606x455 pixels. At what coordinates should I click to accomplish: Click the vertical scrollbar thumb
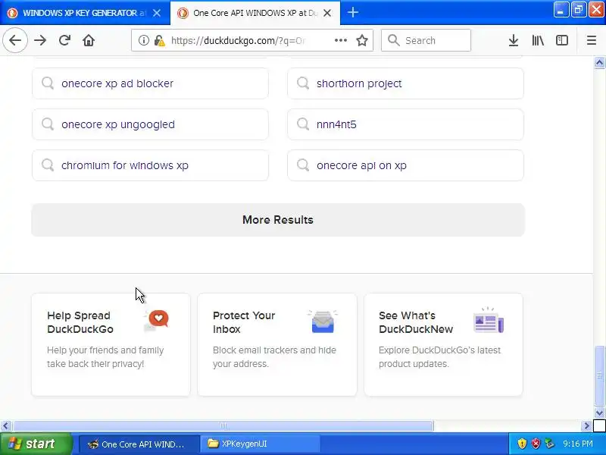[599, 375]
